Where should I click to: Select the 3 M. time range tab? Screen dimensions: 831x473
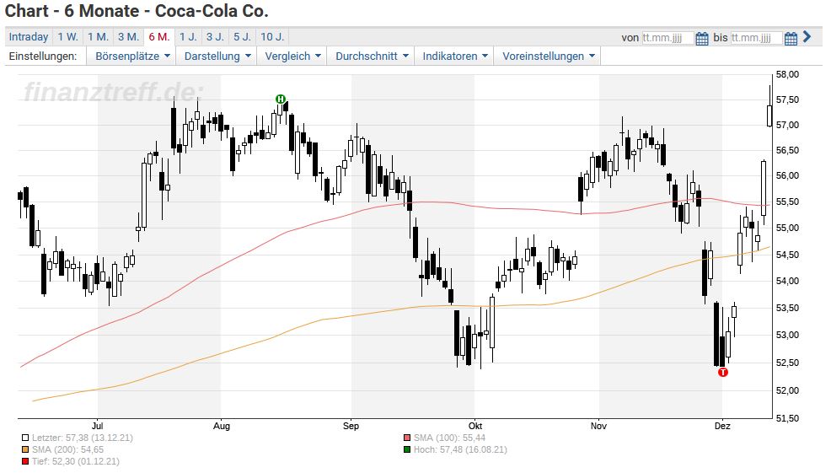coord(128,36)
